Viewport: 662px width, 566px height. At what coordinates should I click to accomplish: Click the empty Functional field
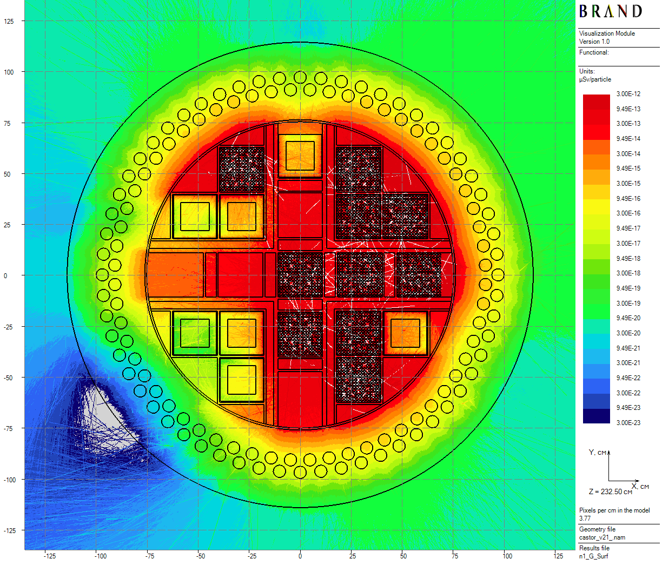pos(619,59)
